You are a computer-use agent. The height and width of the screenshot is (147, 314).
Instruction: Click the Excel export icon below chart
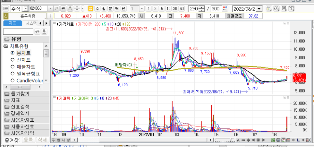pyautogui.click(x=273, y=140)
